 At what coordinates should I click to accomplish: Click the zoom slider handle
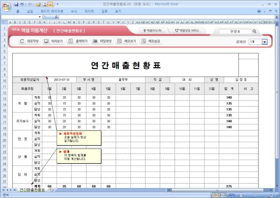[x=255, y=195]
